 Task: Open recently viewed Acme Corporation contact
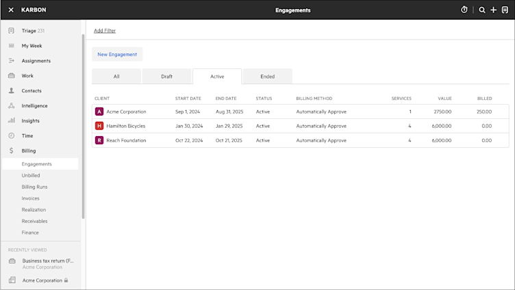[42, 280]
